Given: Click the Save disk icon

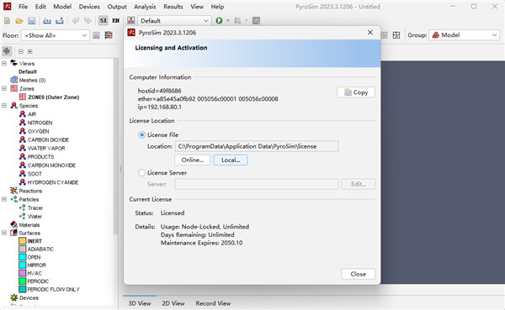Looking at the screenshot, I should 32,21.
